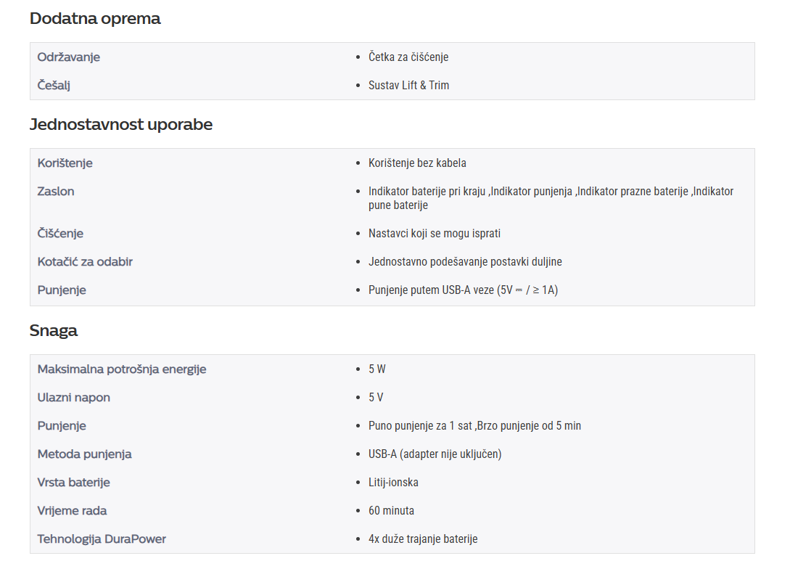
Task: Select the Litij-ionska battery type value
Action: point(393,482)
